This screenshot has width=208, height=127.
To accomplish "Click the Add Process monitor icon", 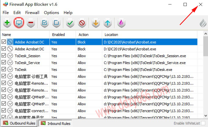I will (19, 23).
